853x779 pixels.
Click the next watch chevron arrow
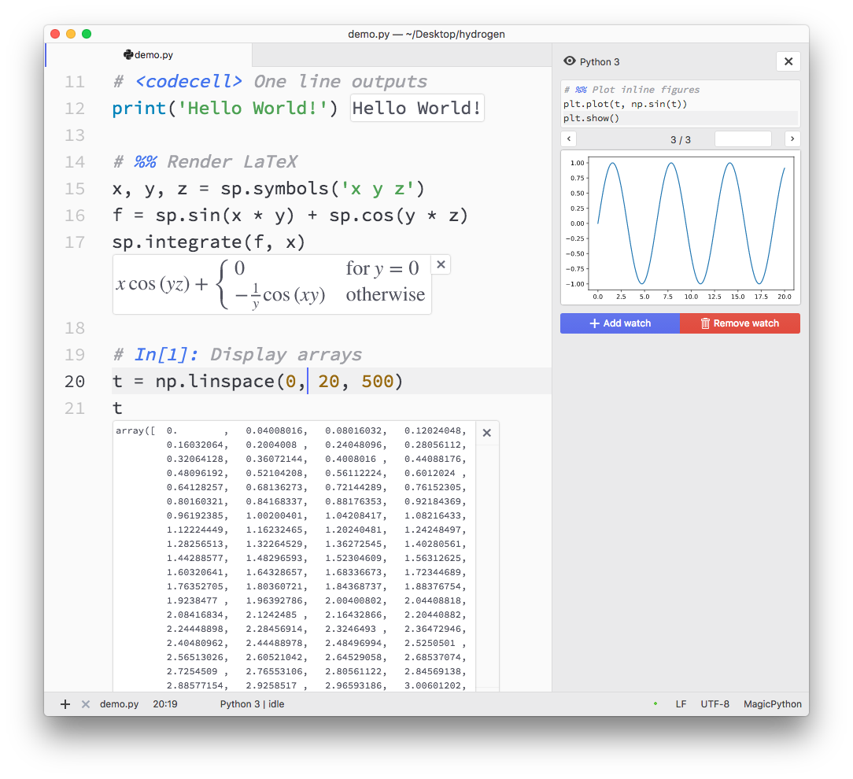792,138
